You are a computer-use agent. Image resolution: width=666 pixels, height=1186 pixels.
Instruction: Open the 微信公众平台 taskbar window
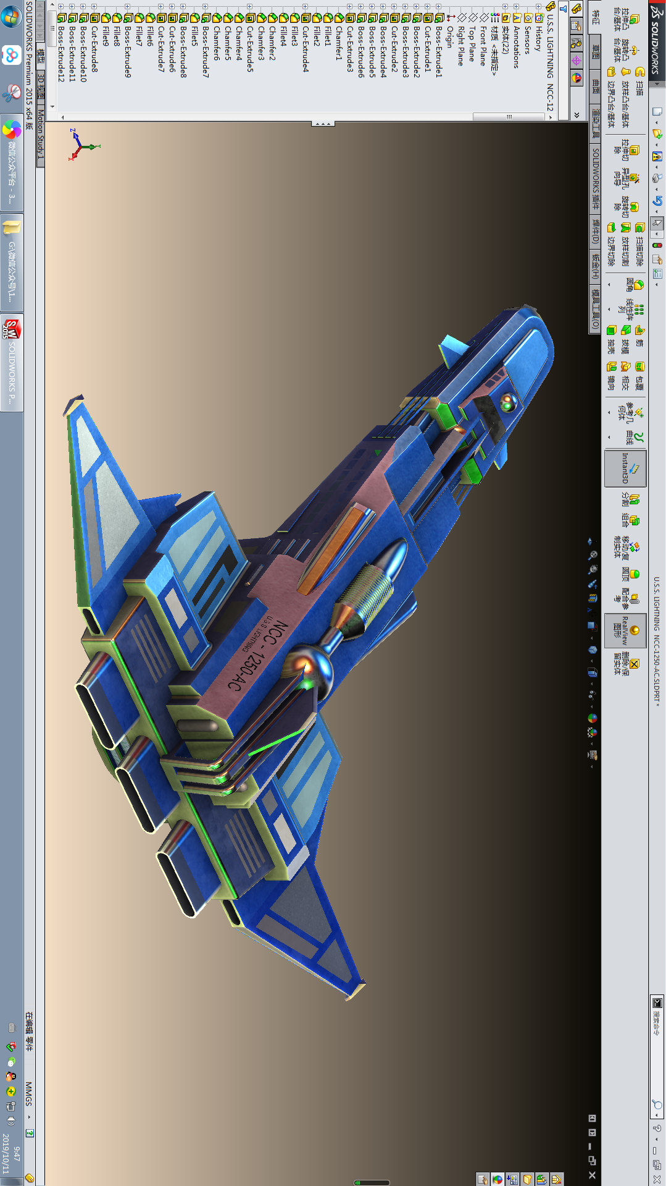coord(12,162)
